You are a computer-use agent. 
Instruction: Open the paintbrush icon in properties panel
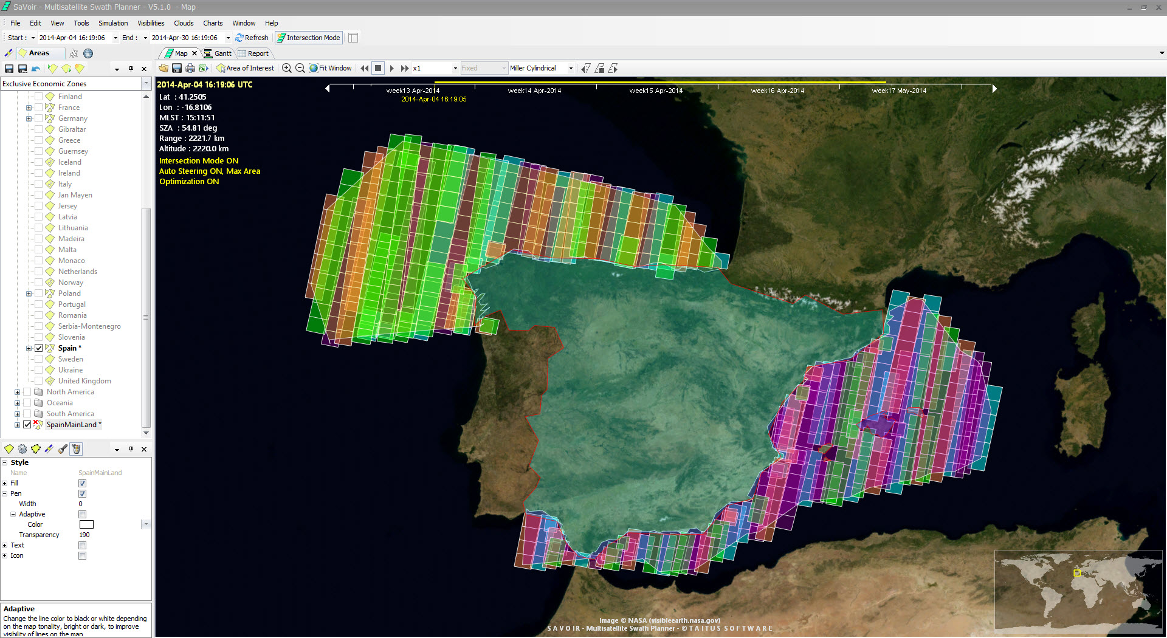click(x=63, y=449)
